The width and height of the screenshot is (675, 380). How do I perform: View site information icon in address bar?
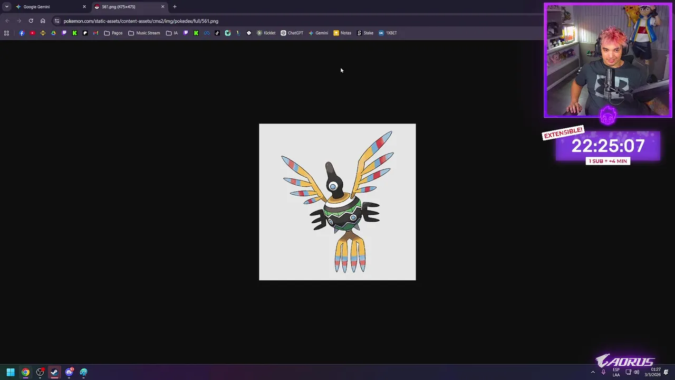57,21
